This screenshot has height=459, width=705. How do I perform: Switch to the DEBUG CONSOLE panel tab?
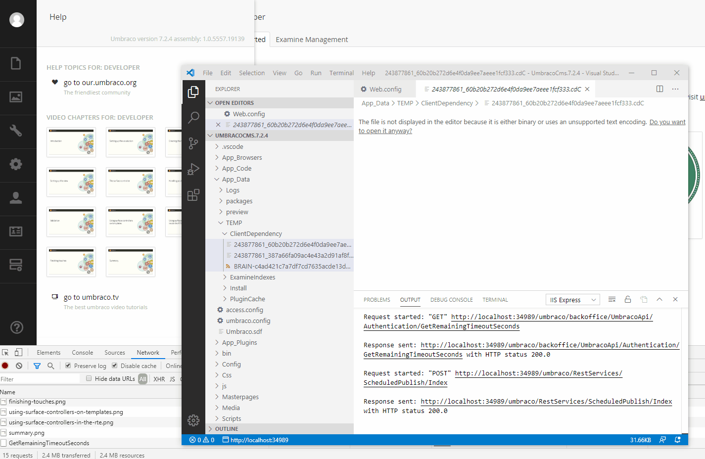click(x=452, y=300)
